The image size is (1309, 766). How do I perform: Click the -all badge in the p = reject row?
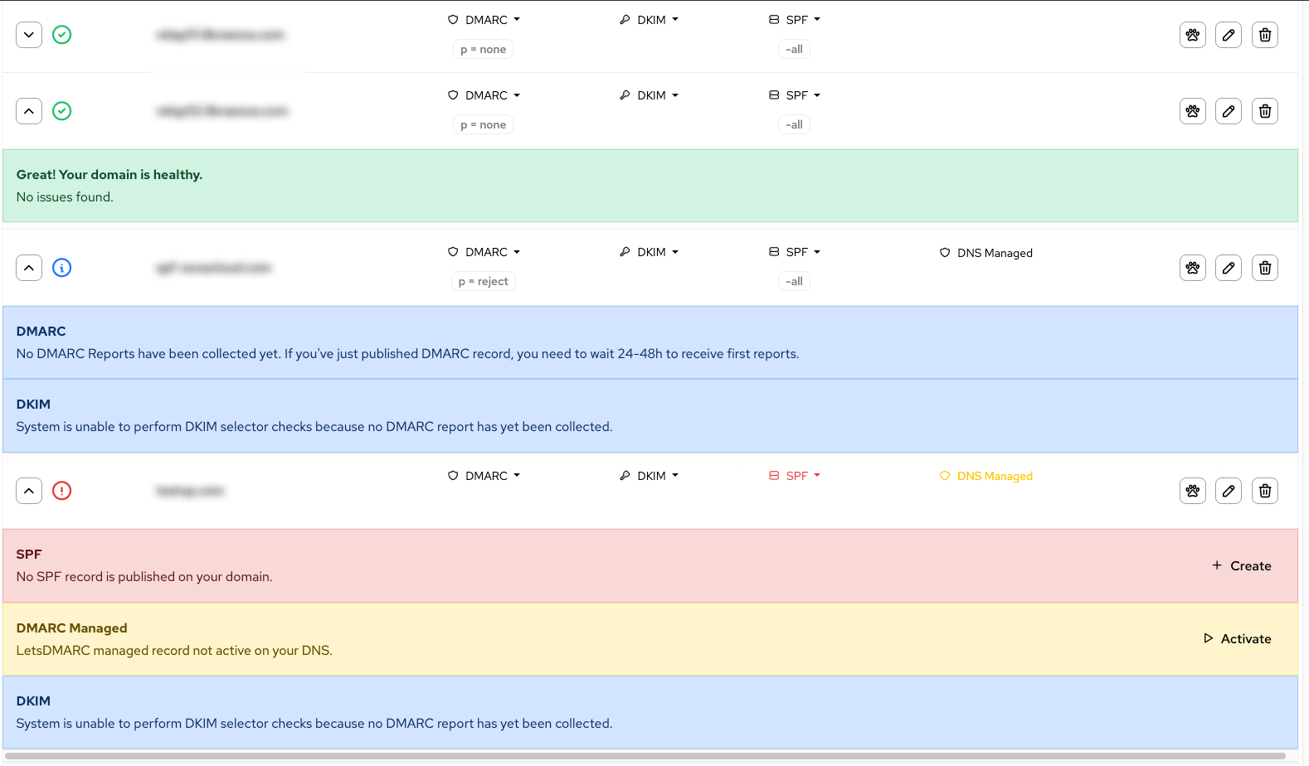pyautogui.click(x=795, y=282)
